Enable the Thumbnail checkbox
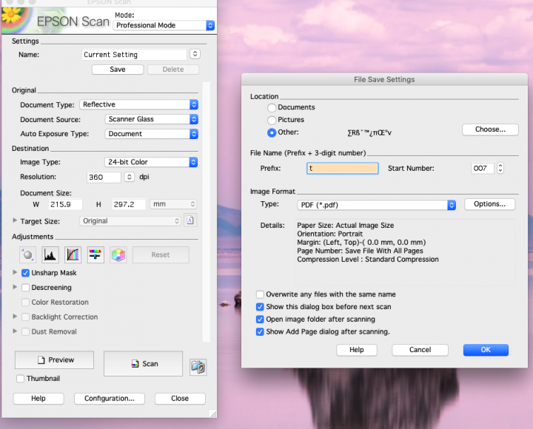This screenshot has width=533, height=429. tap(21, 379)
